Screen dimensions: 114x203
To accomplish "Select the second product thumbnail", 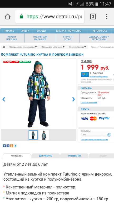I will click(x=44, y=135).
